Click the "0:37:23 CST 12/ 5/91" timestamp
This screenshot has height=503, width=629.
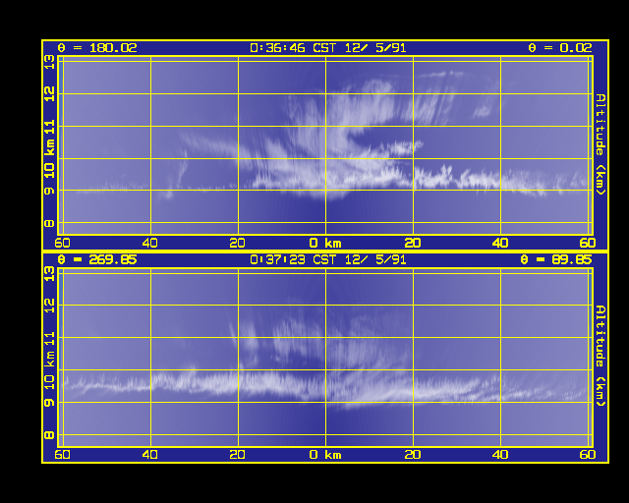(328, 260)
